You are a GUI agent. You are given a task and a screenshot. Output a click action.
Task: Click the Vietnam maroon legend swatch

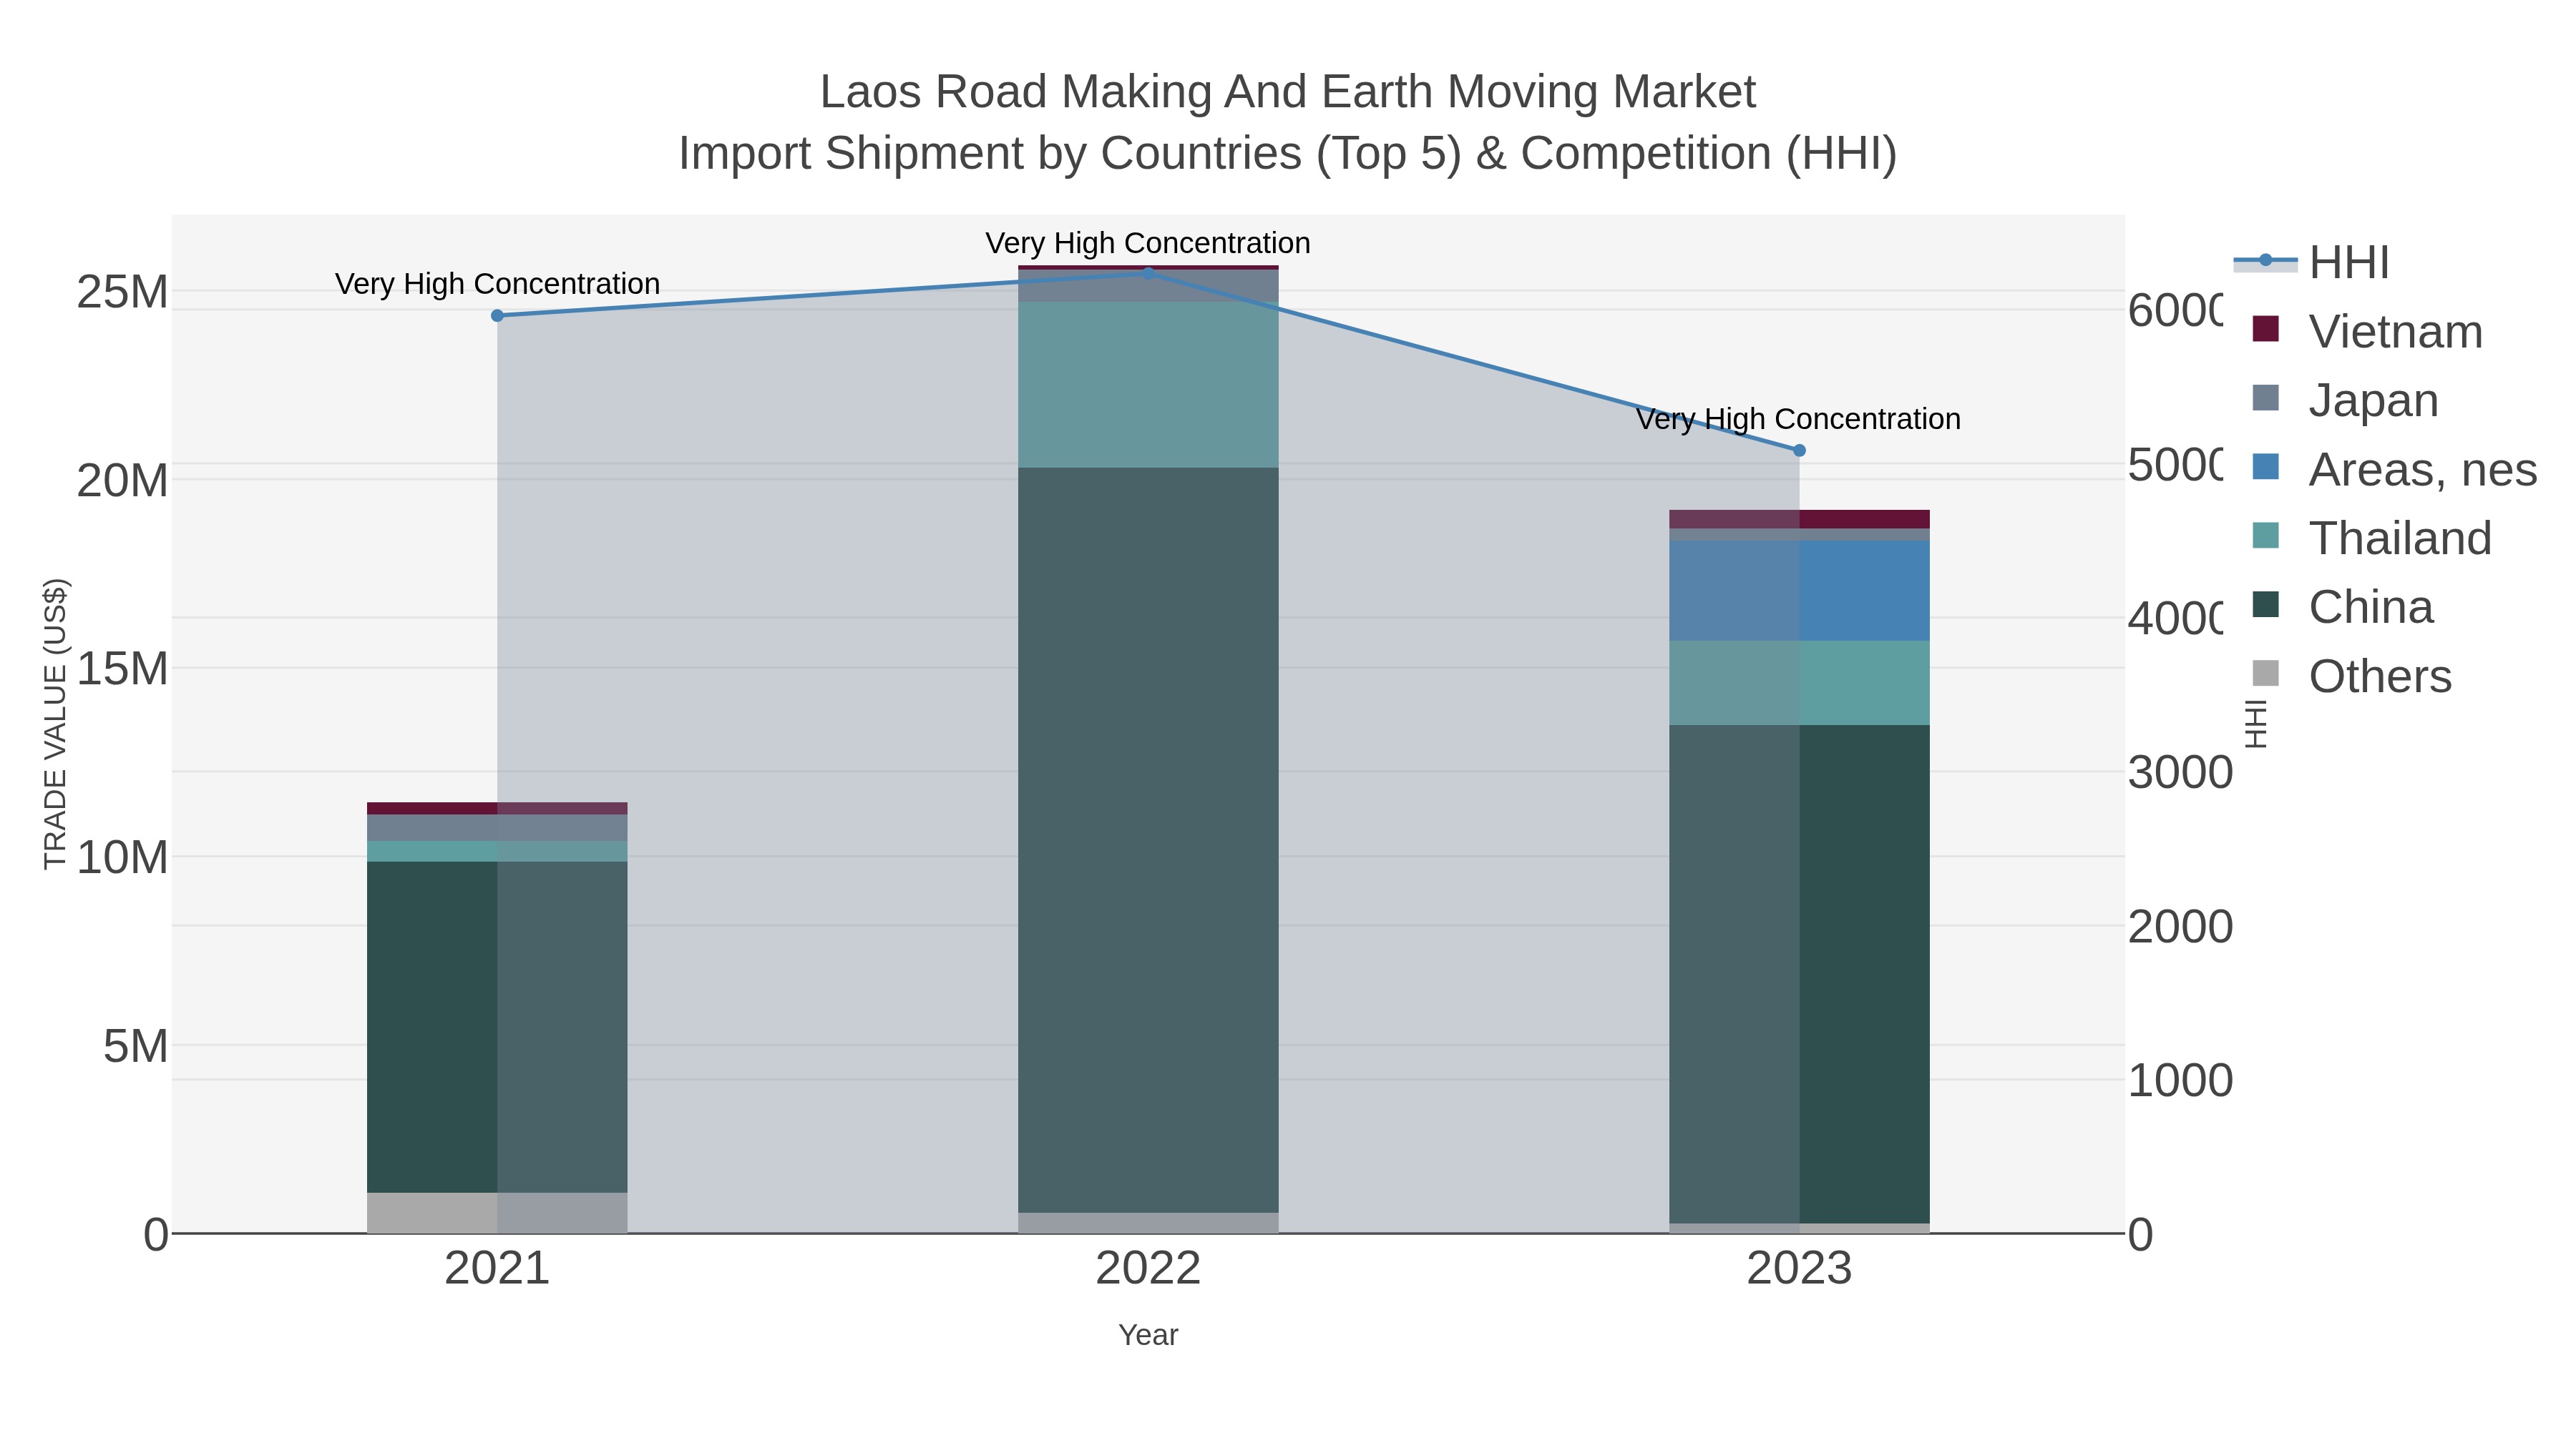click(x=2266, y=329)
